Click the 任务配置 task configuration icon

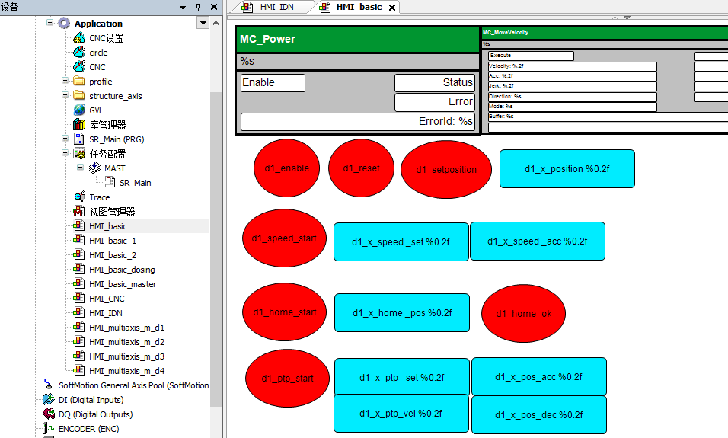pos(79,154)
